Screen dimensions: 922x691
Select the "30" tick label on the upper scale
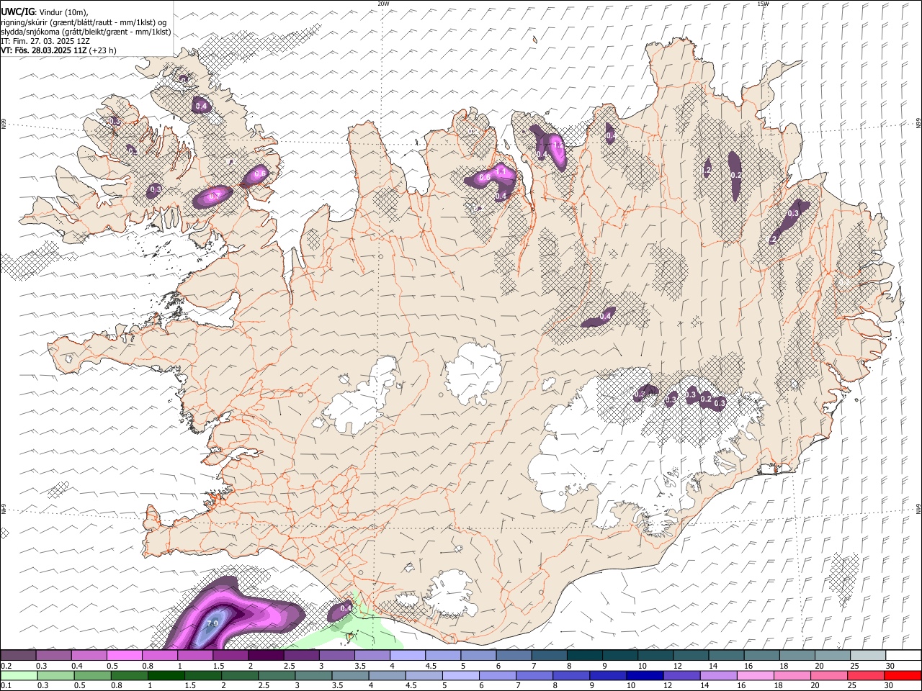[x=890, y=666]
